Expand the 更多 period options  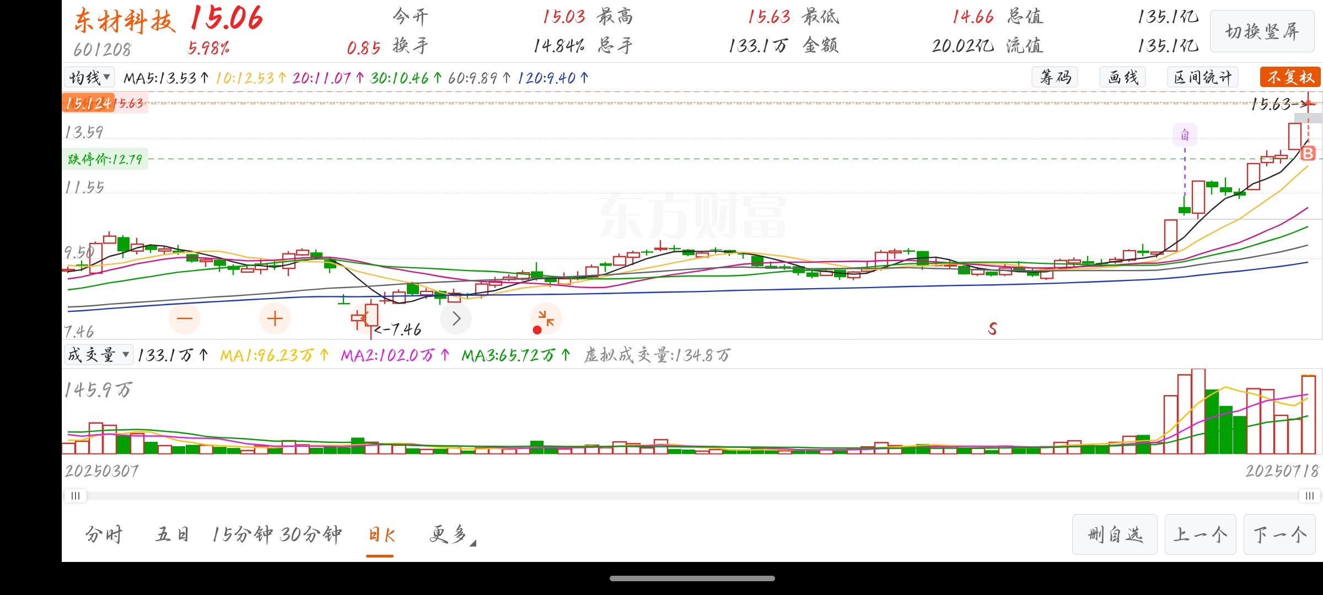click(x=452, y=534)
